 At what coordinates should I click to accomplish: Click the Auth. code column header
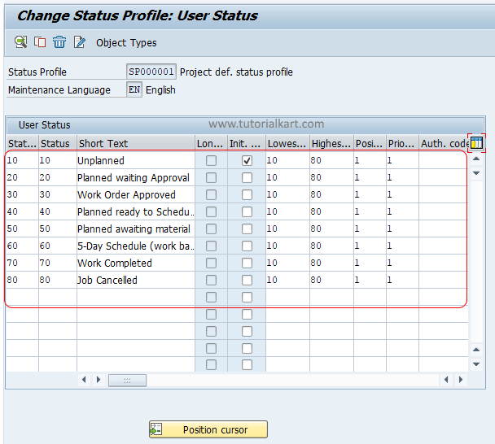click(x=445, y=143)
